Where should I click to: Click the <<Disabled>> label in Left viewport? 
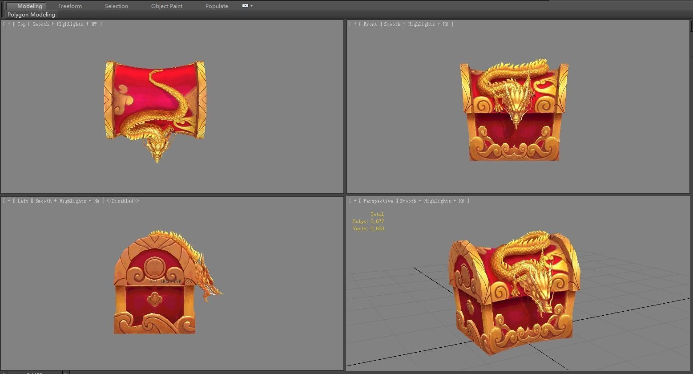pyautogui.click(x=123, y=201)
